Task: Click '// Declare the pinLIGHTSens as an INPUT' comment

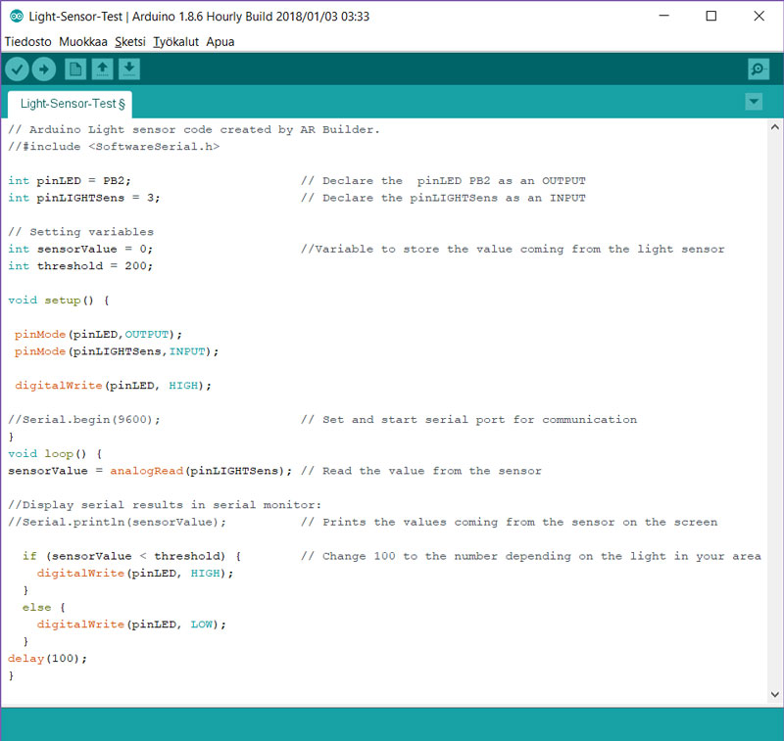Action: click(x=443, y=198)
